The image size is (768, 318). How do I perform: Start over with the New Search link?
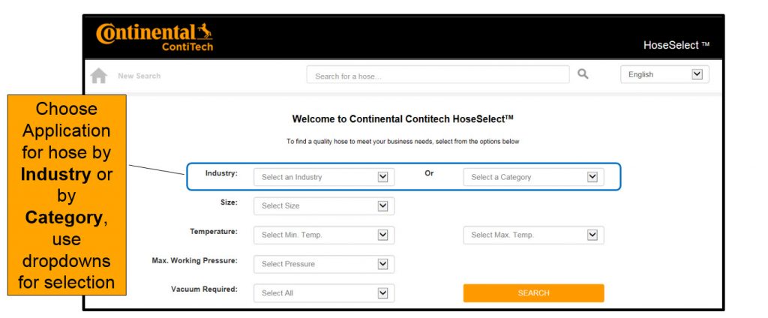pyautogui.click(x=139, y=76)
